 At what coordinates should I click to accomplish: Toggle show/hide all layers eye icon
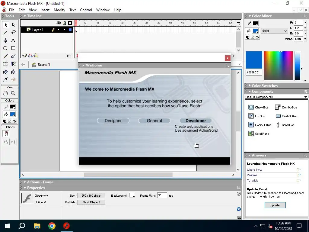[x=59, y=23]
